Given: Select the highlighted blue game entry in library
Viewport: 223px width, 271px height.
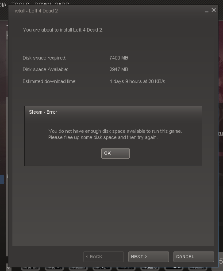Looking at the screenshot, I should [2, 179].
